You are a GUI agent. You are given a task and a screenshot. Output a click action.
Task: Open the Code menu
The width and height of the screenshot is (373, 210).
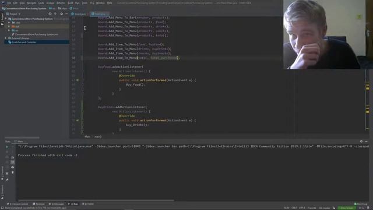coord(41,3)
